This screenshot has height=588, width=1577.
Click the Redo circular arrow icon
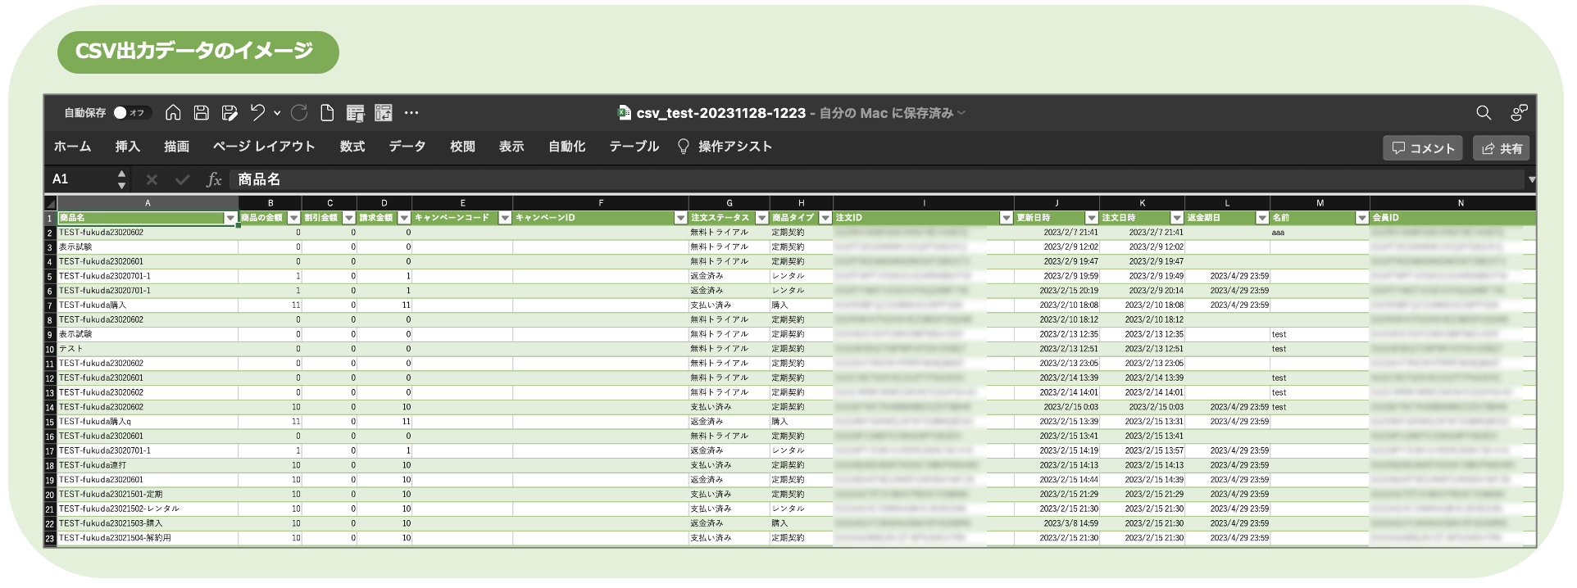point(299,113)
